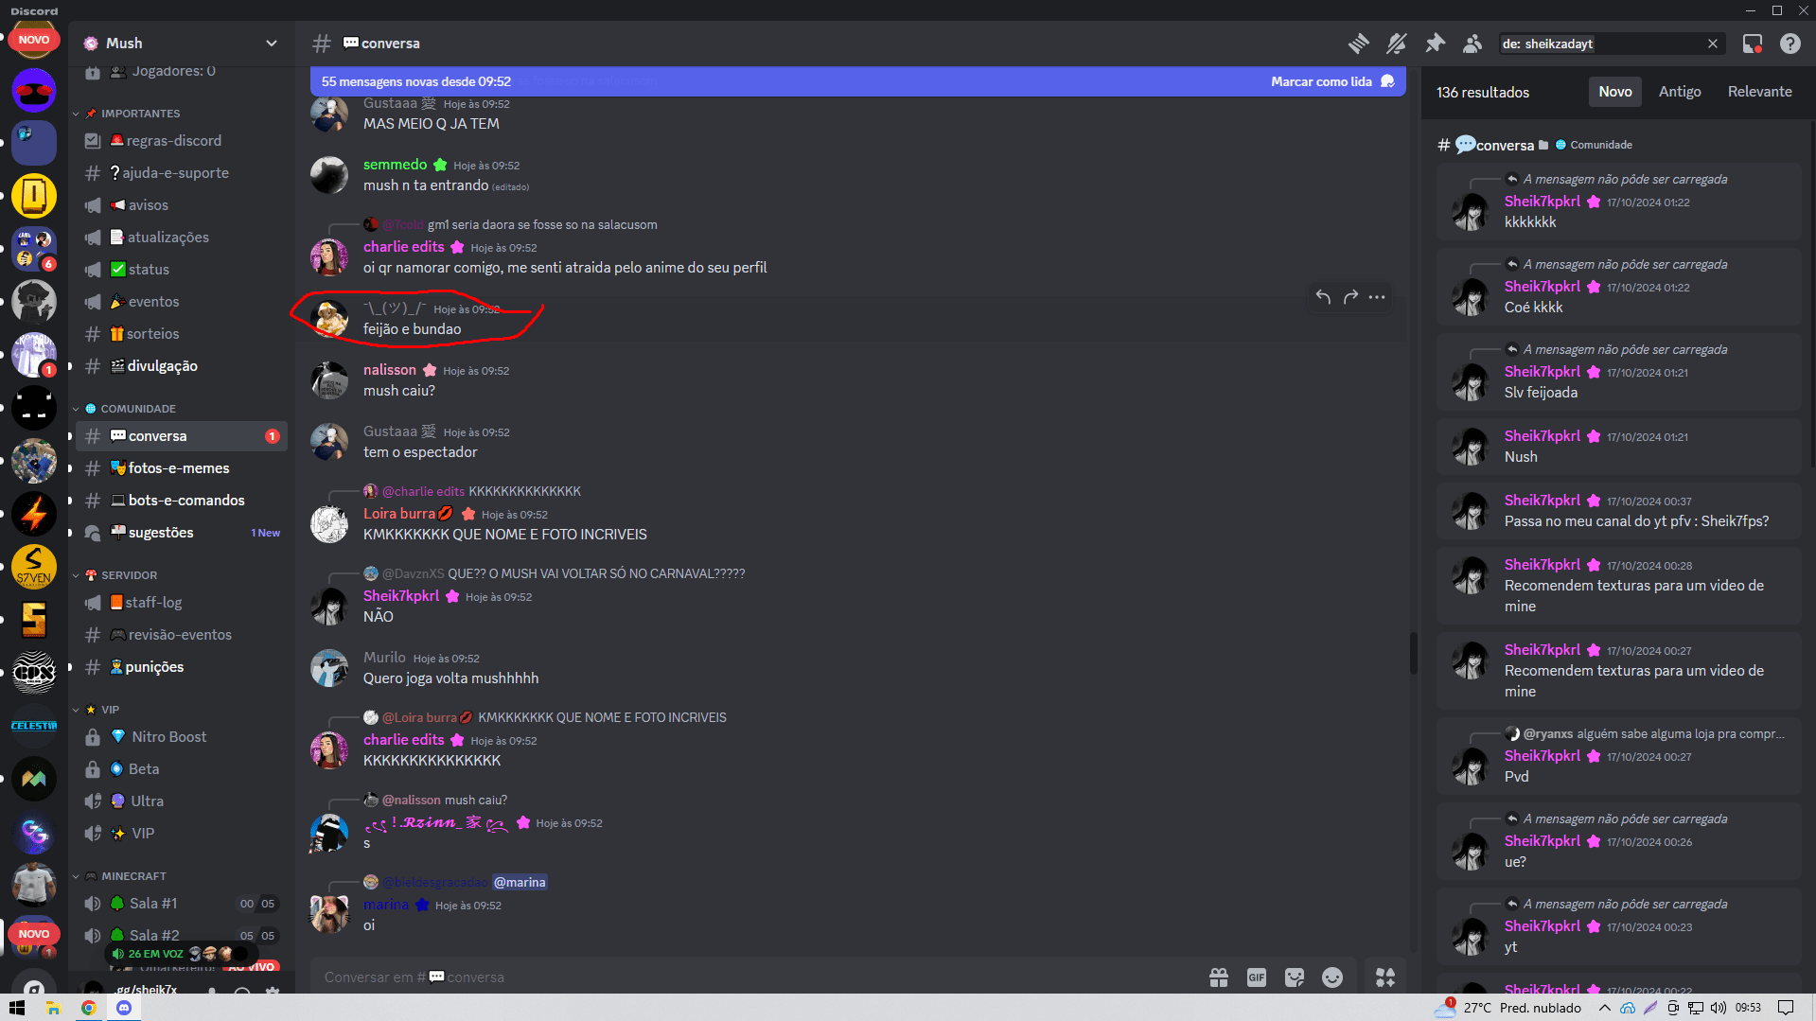
Task: Open the sticker picker
Action: click(x=1295, y=977)
